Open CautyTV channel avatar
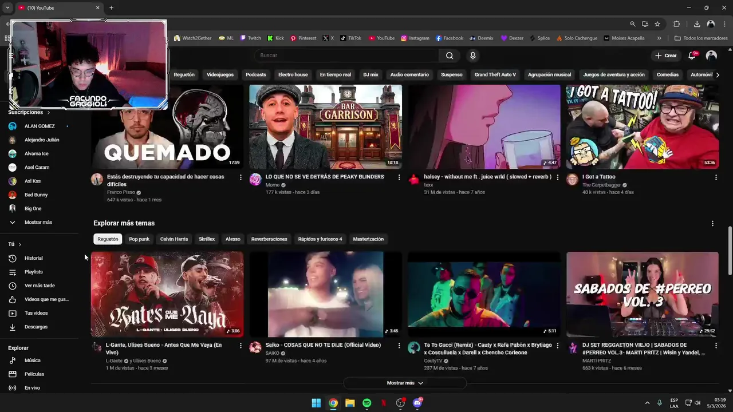Image resolution: width=733 pixels, height=412 pixels. point(413,347)
